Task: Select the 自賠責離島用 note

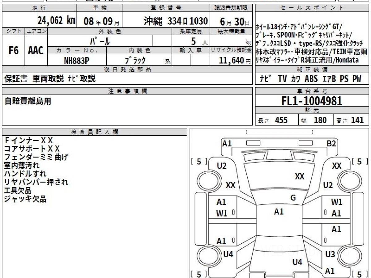Action: pyautogui.click(x=28, y=101)
